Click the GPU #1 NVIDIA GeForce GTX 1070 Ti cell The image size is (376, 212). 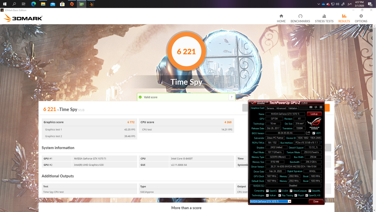pyautogui.click(x=105, y=159)
